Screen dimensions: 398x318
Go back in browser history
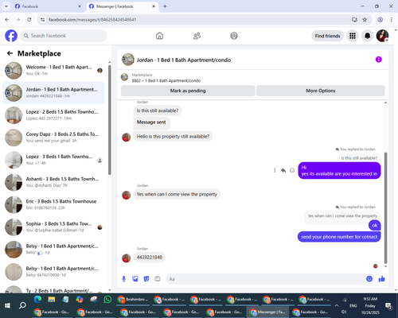7,20
